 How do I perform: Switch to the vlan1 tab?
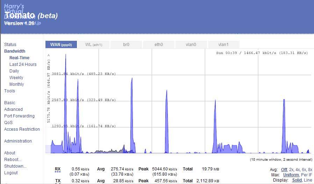[223, 45]
